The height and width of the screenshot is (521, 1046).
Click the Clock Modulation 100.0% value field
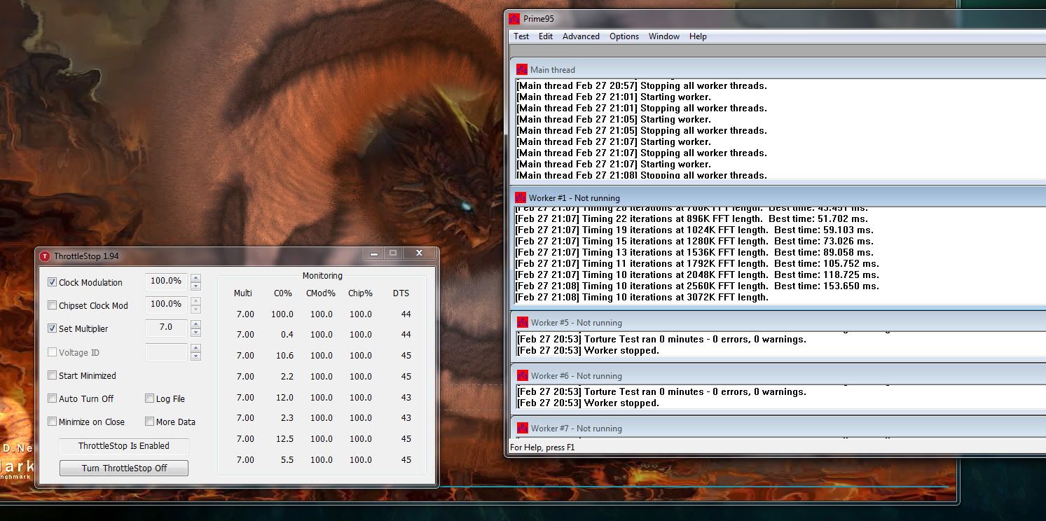[x=166, y=282]
